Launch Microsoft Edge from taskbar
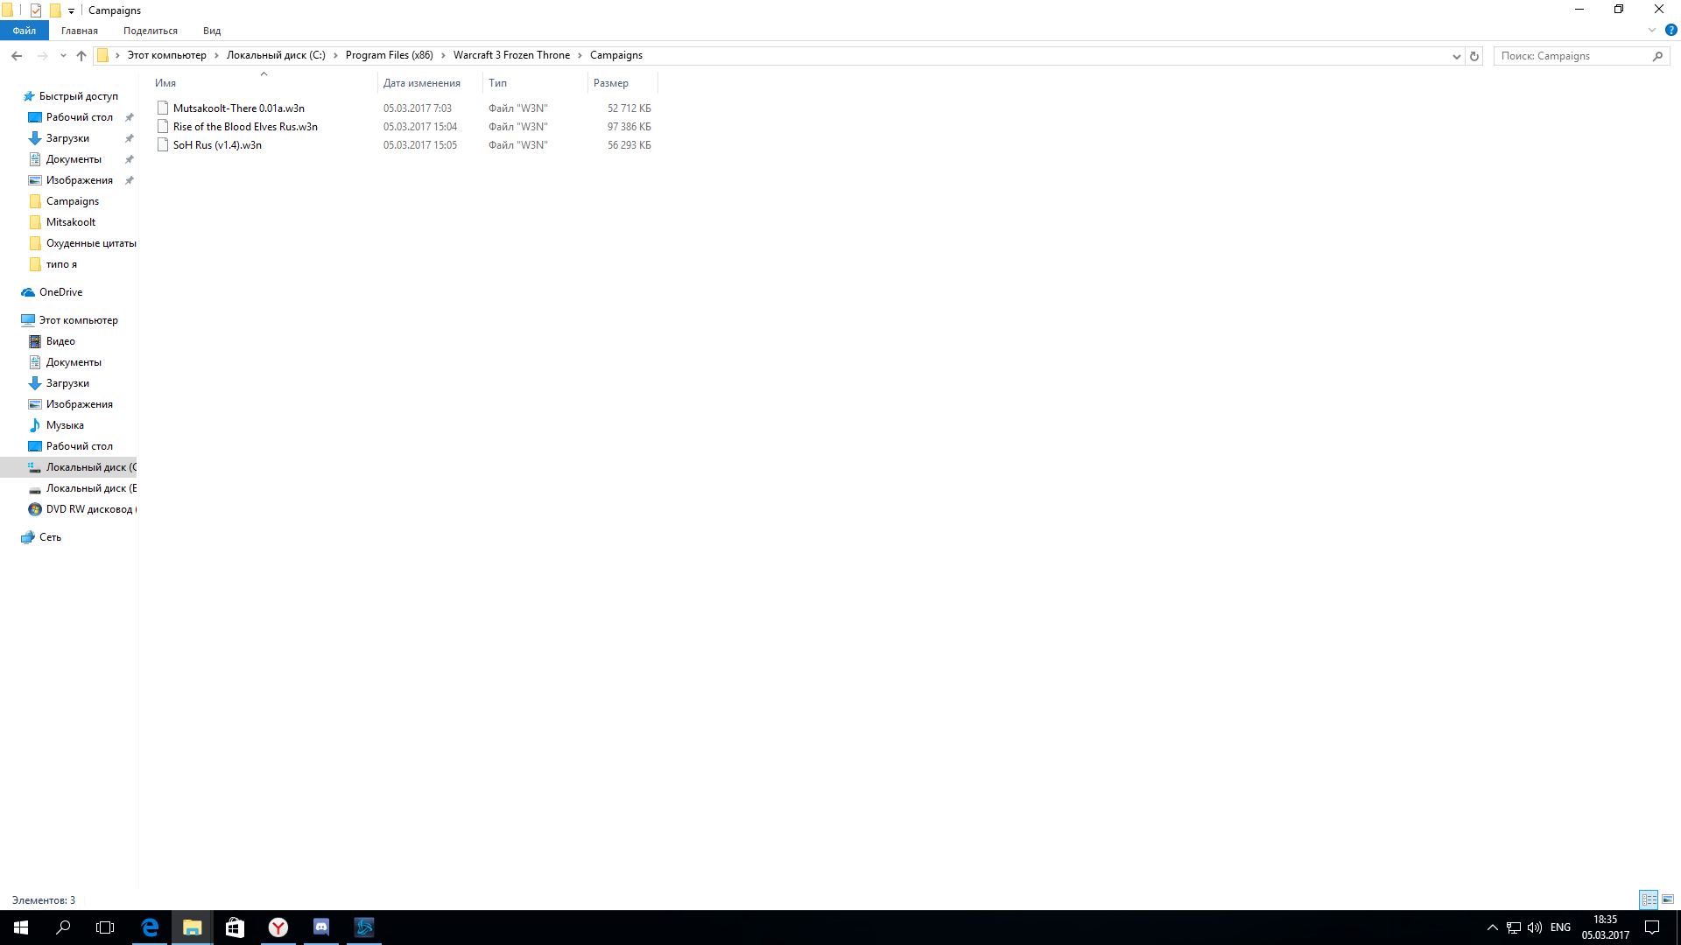 150,927
